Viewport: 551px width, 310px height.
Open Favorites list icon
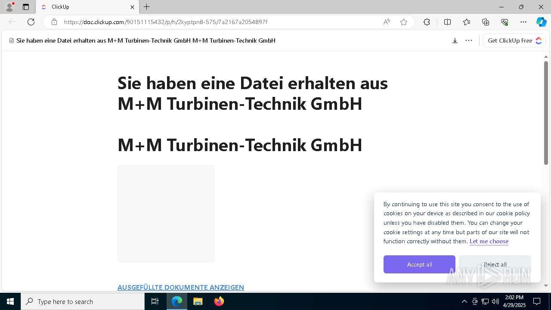[467, 22]
